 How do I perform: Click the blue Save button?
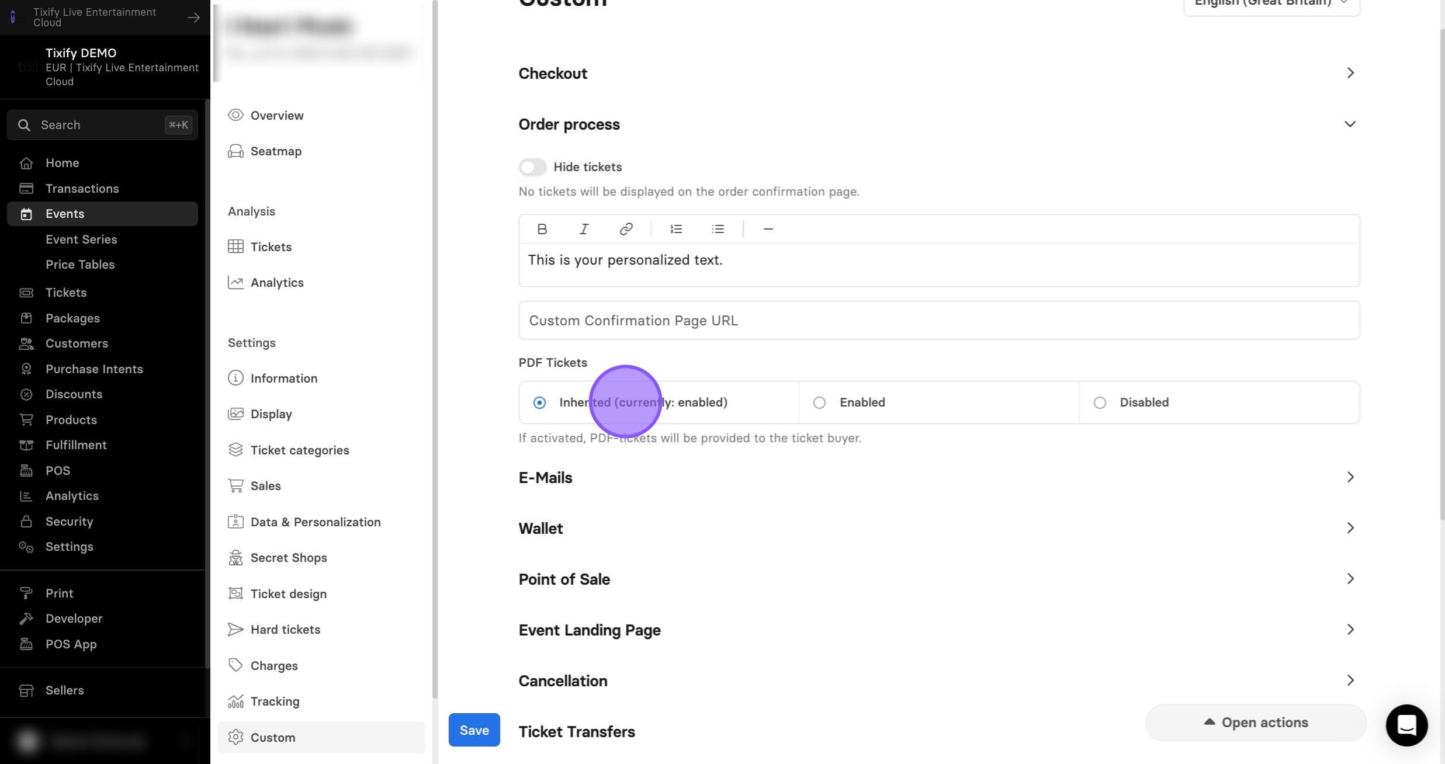(x=474, y=730)
